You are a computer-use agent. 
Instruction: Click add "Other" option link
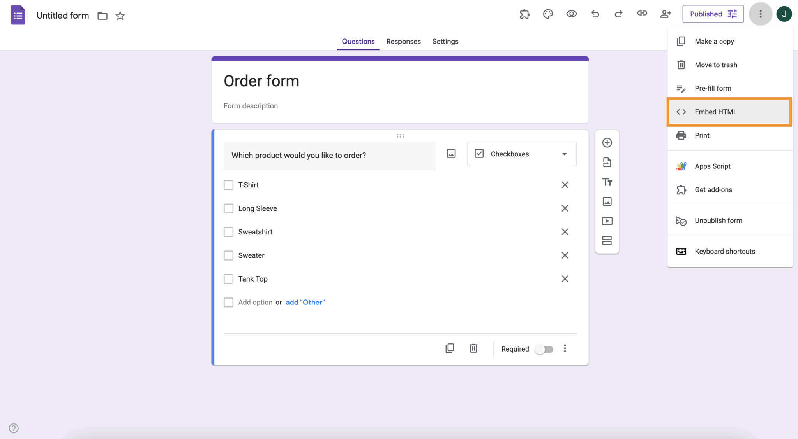(305, 302)
